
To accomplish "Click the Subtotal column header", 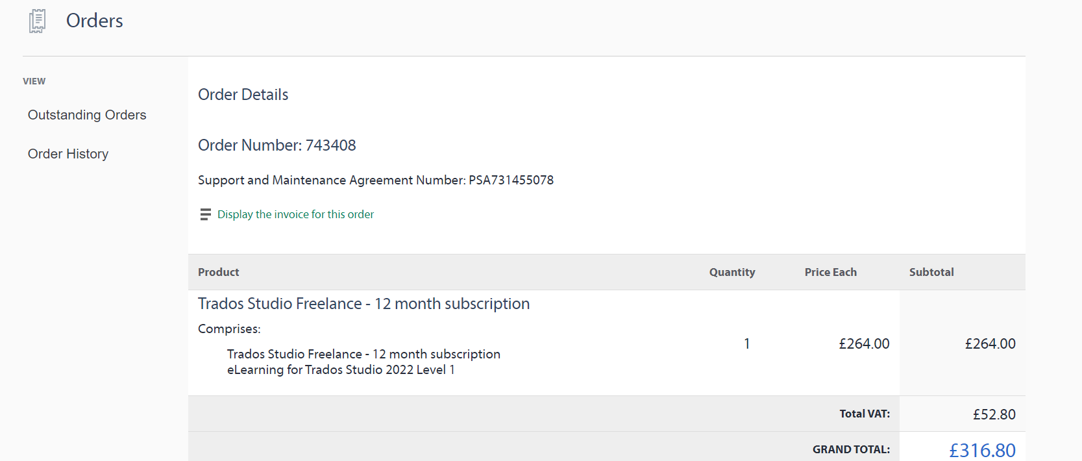I will (x=931, y=272).
